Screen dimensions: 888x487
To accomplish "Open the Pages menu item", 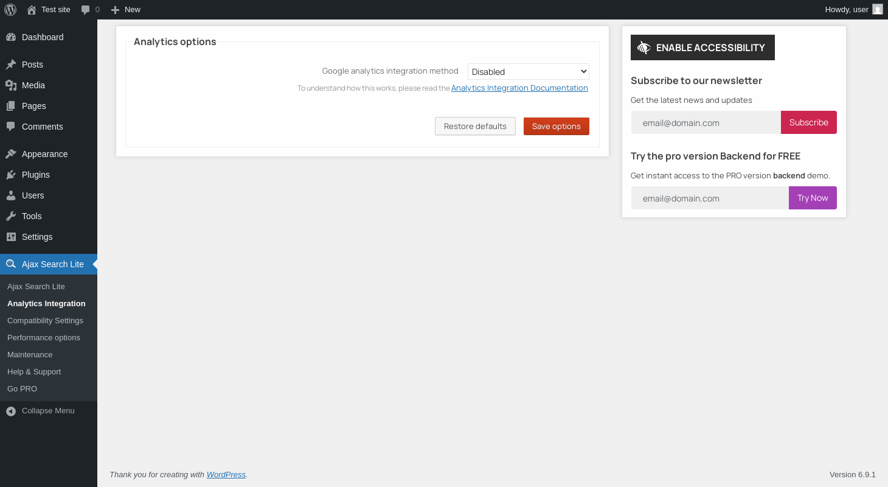I will tap(49, 106).
